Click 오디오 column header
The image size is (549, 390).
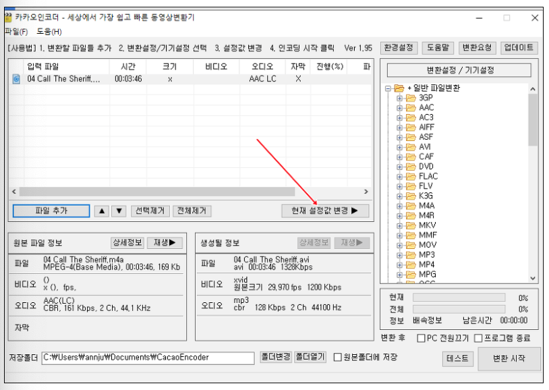pos(262,66)
